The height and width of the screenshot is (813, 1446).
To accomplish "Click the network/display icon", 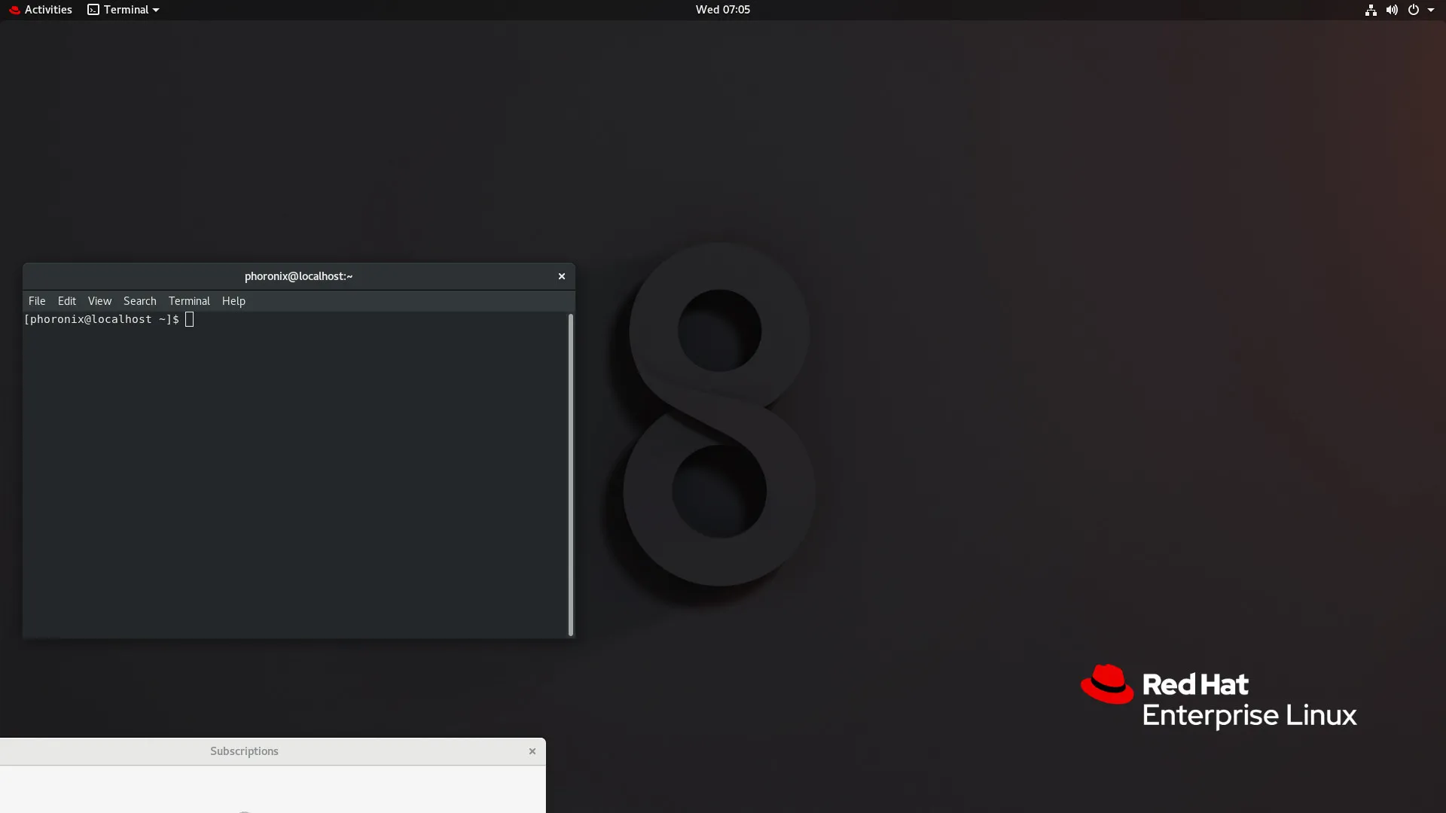I will 1371,9.
